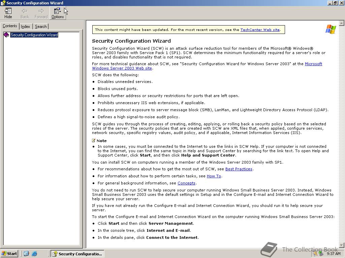
Task: Click the 'Blocks unused ports.' bullet text
Action: (x=118, y=89)
